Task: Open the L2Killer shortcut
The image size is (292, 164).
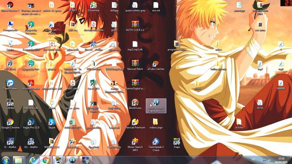Action: 10,104
